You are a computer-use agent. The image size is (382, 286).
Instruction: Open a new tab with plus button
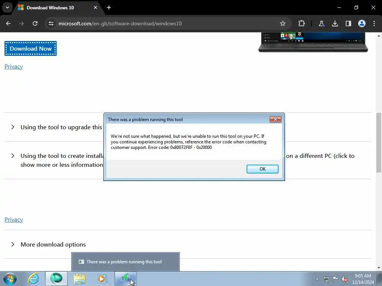click(x=109, y=7)
